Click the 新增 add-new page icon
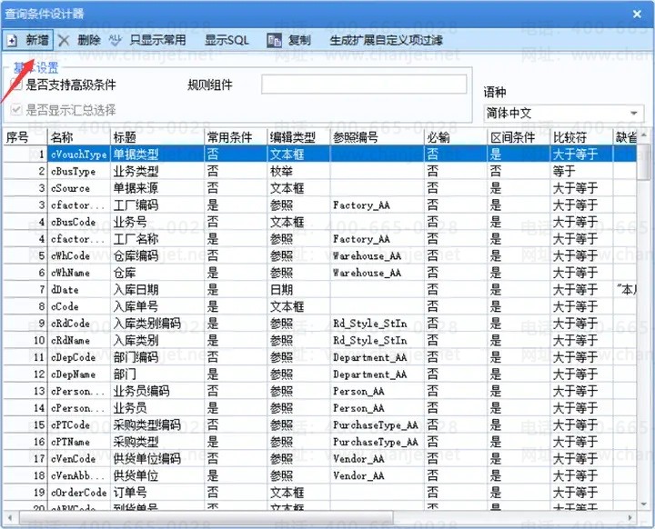 13,41
